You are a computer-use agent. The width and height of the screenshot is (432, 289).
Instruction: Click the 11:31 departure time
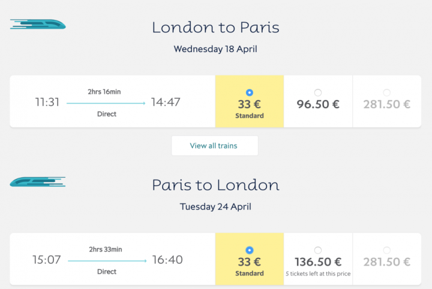(47, 102)
